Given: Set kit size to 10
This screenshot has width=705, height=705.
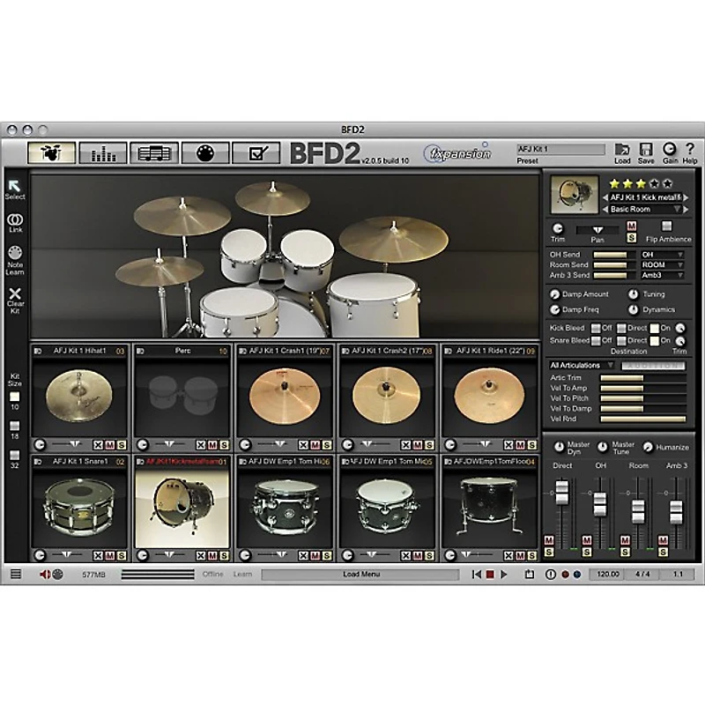Looking at the screenshot, I should coord(15,397).
